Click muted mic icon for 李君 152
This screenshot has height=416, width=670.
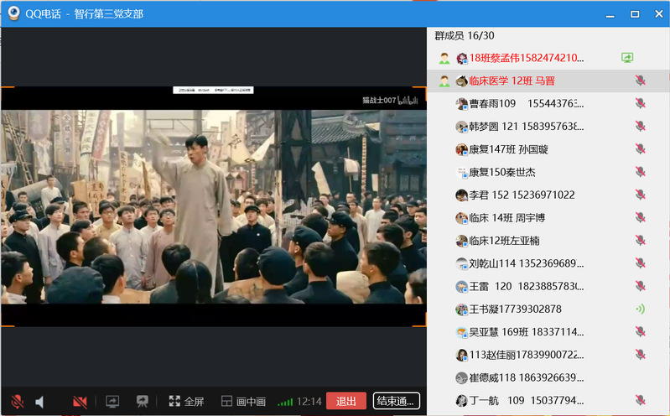point(640,195)
